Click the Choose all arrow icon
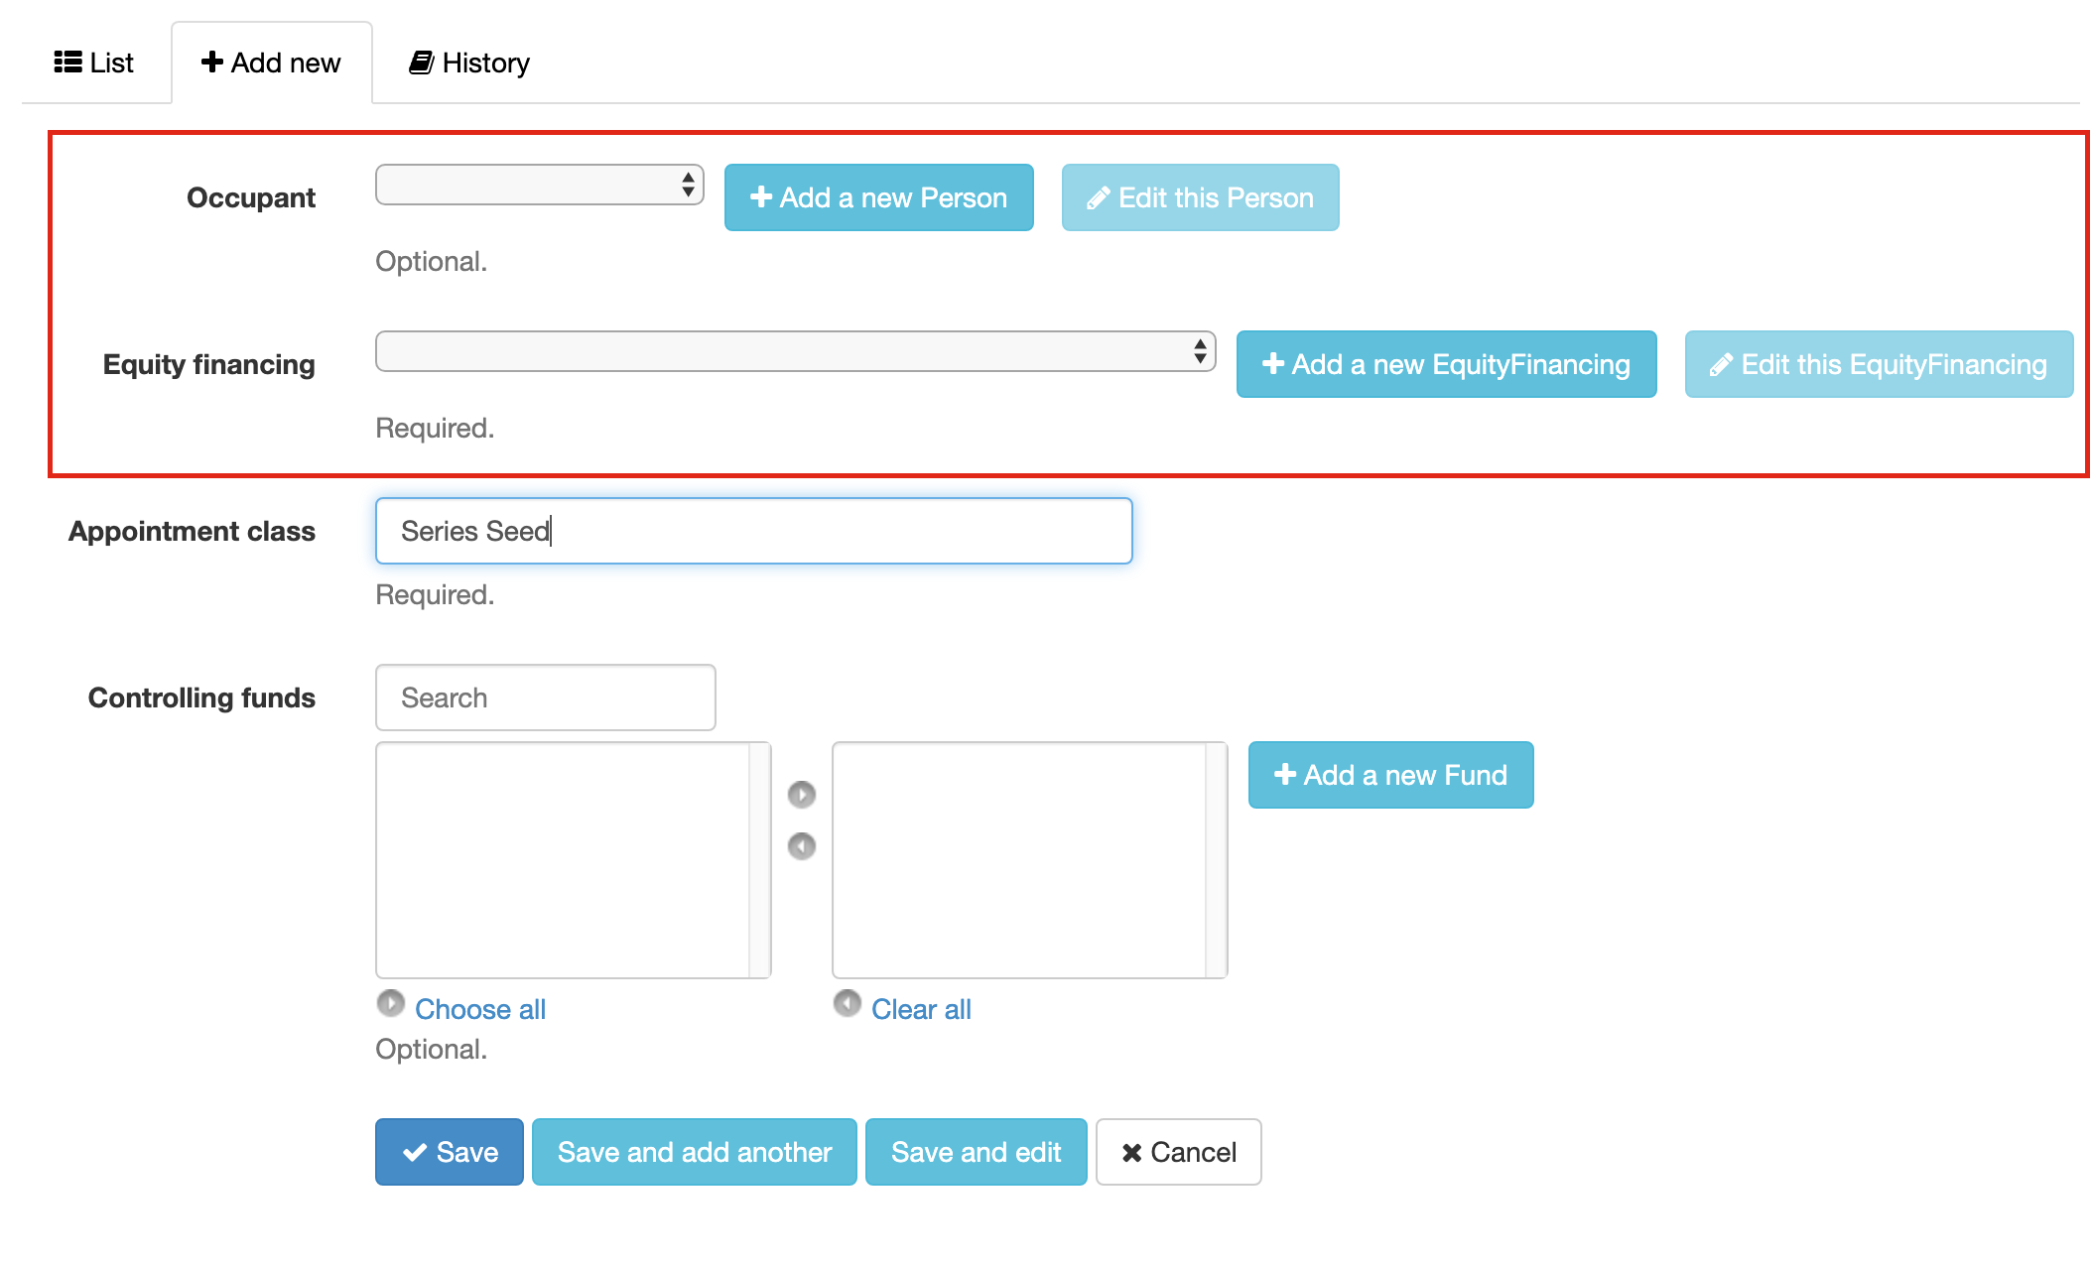This screenshot has height=1267, width=2092. pyautogui.click(x=390, y=1004)
